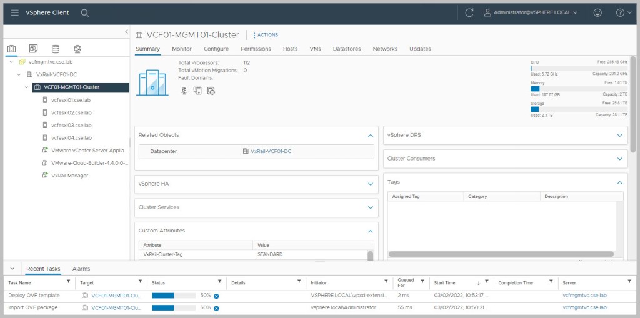
Task: Open the hamburger navigation menu
Action: tap(14, 12)
